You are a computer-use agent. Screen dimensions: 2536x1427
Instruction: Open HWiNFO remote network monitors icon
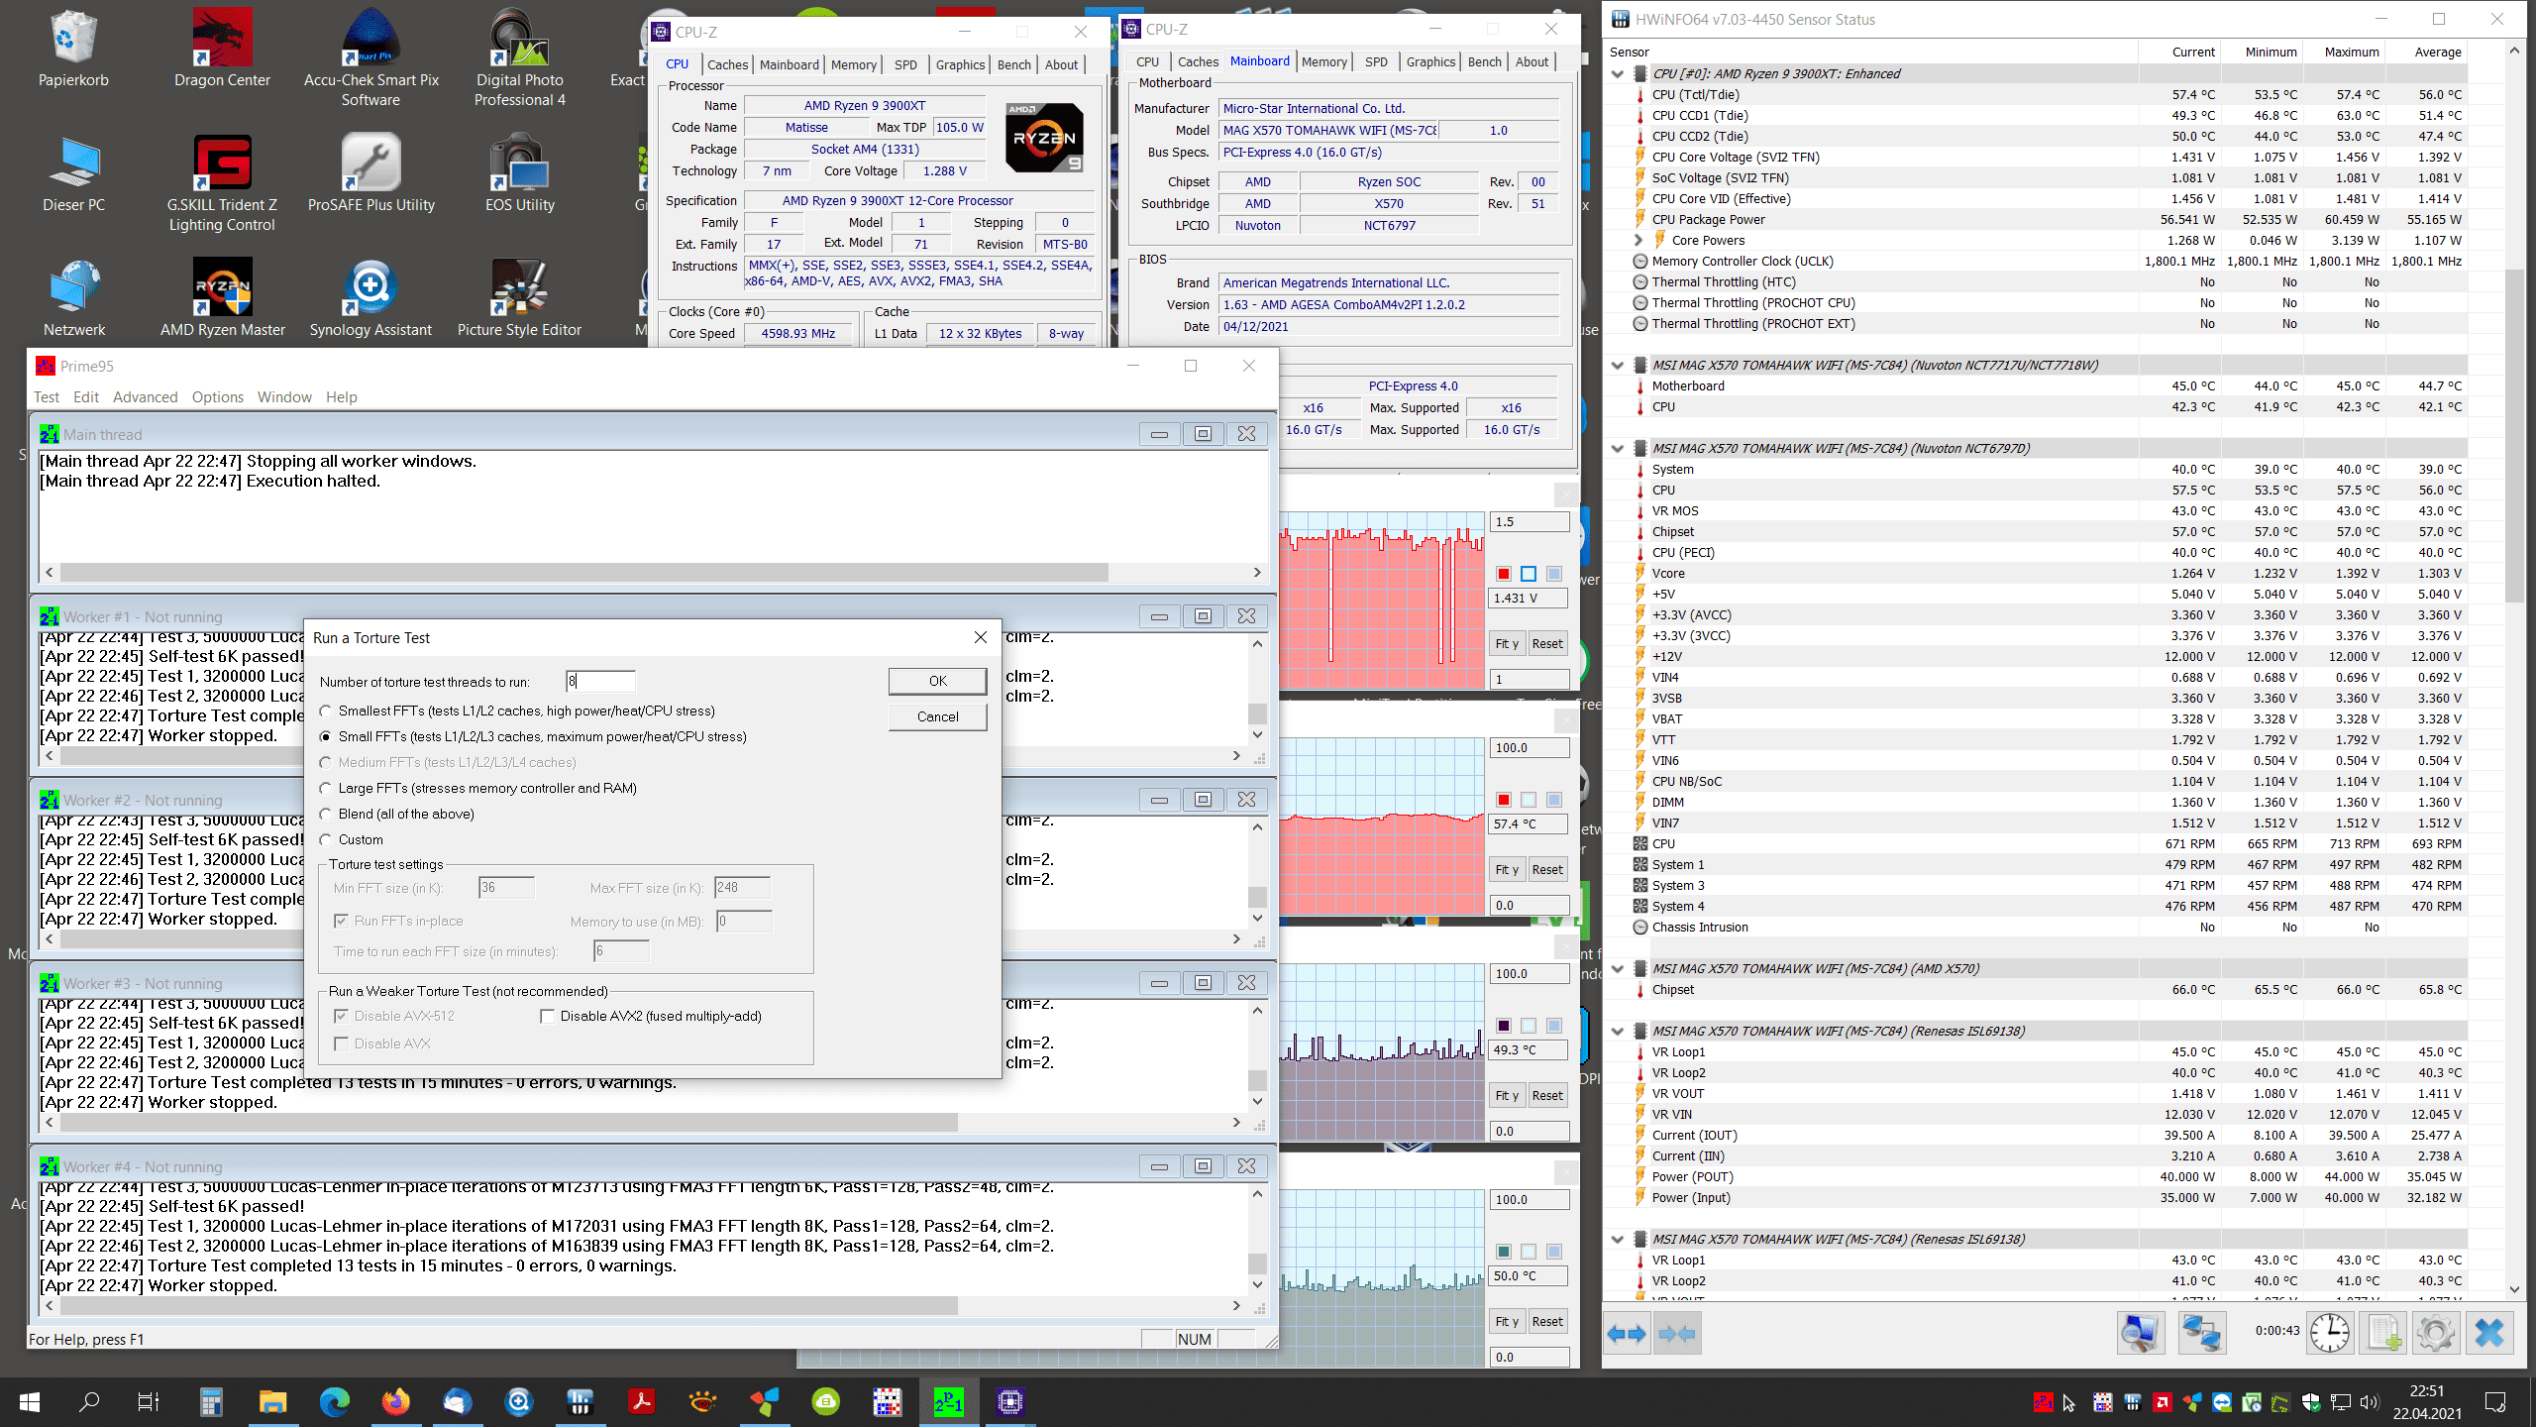click(2201, 1333)
